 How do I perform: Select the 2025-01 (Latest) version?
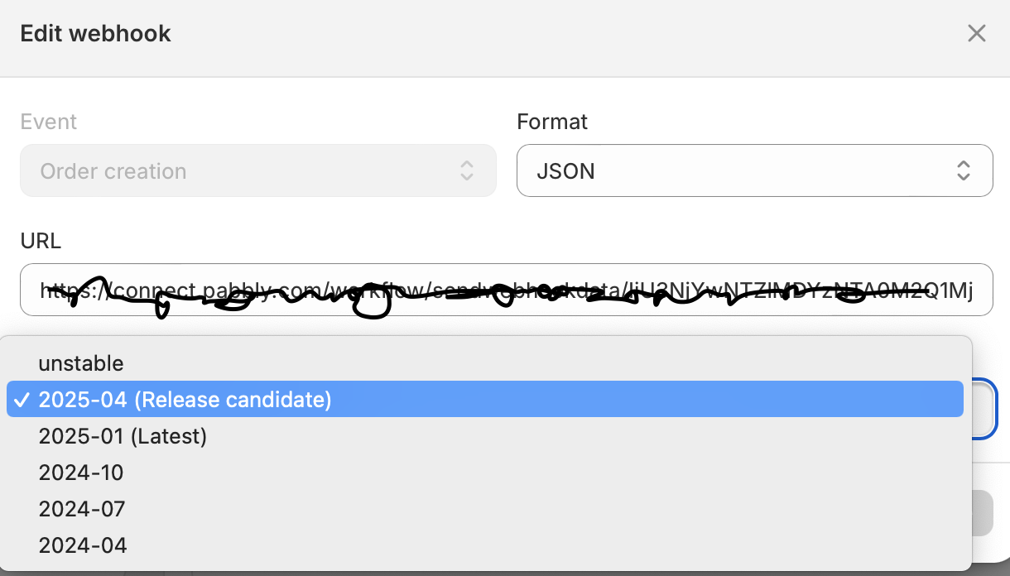(x=123, y=436)
